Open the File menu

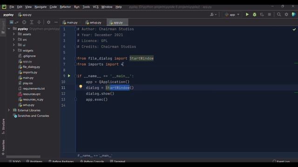pyautogui.click(x=12, y=7)
